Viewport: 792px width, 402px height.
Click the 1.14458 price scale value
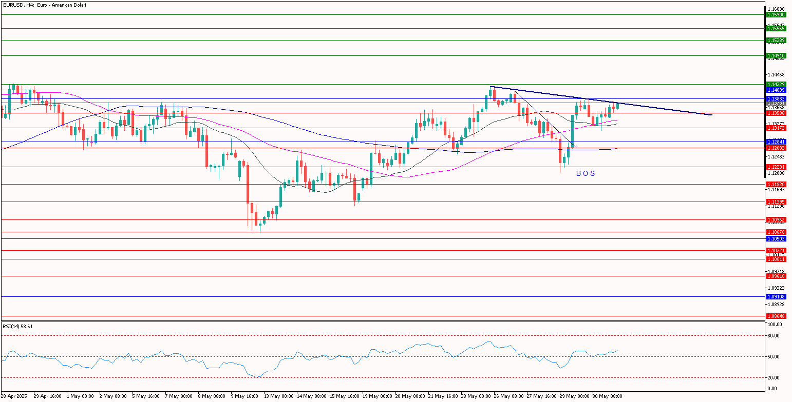point(776,75)
